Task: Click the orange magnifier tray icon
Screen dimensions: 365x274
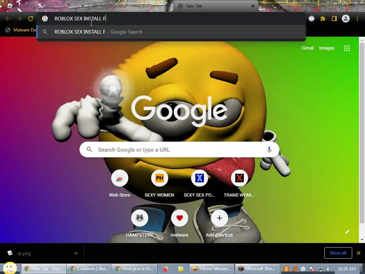Action: click(295, 269)
